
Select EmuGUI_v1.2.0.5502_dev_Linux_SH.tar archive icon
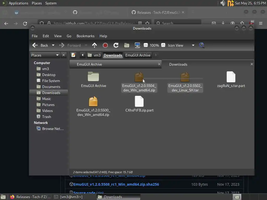(x=185, y=77)
